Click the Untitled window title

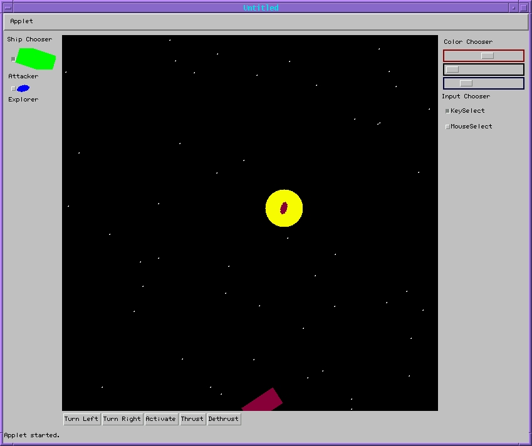click(x=261, y=8)
